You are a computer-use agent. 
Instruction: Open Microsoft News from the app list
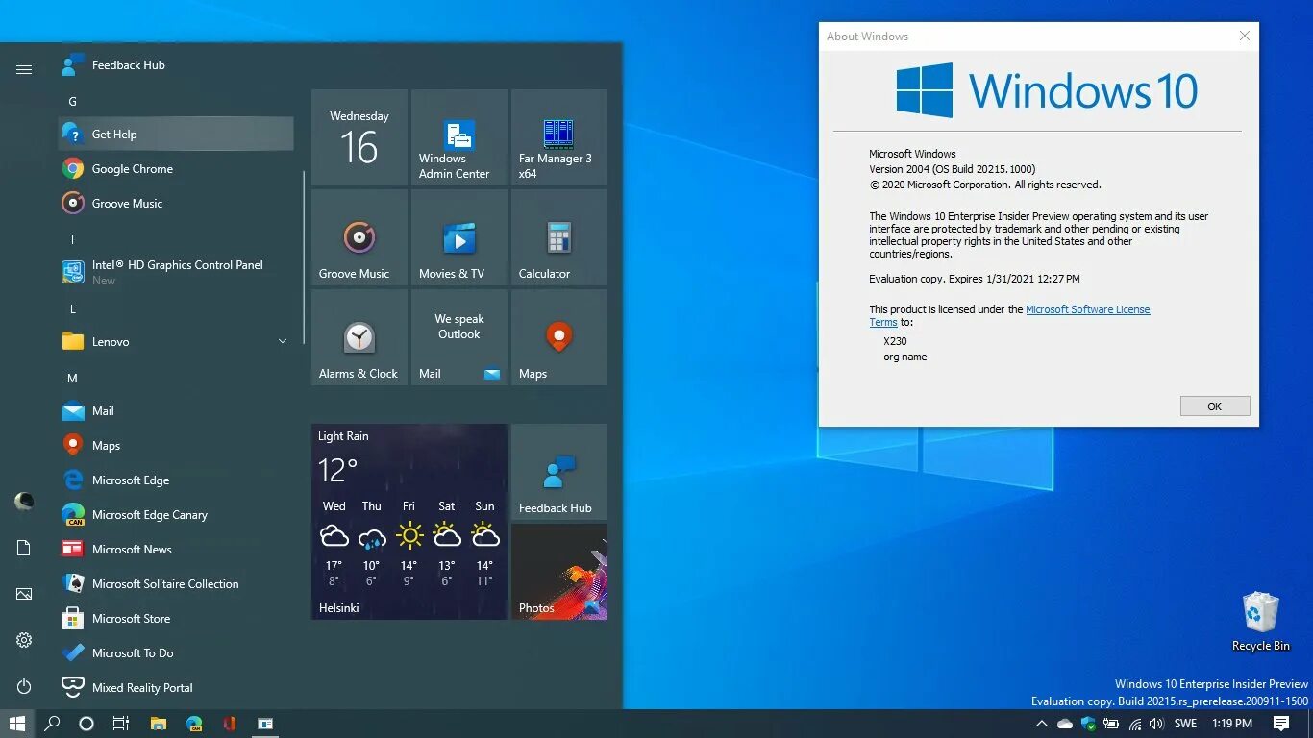click(x=176, y=550)
